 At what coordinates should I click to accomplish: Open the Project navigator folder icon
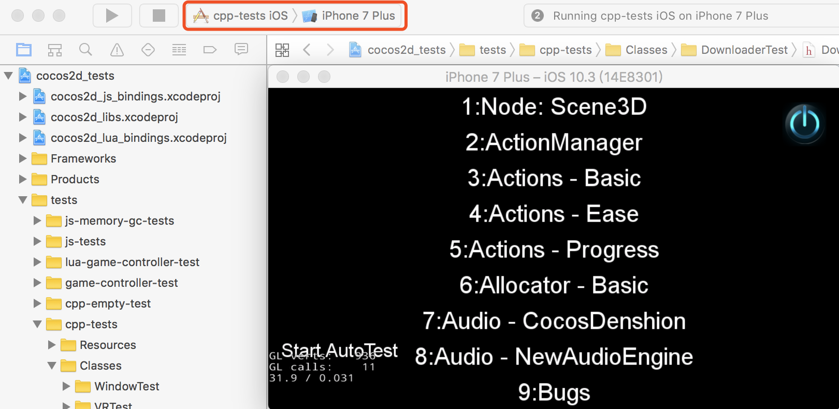pos(24,50)
